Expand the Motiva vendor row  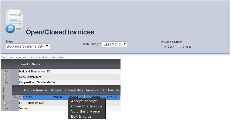[5, 108]
